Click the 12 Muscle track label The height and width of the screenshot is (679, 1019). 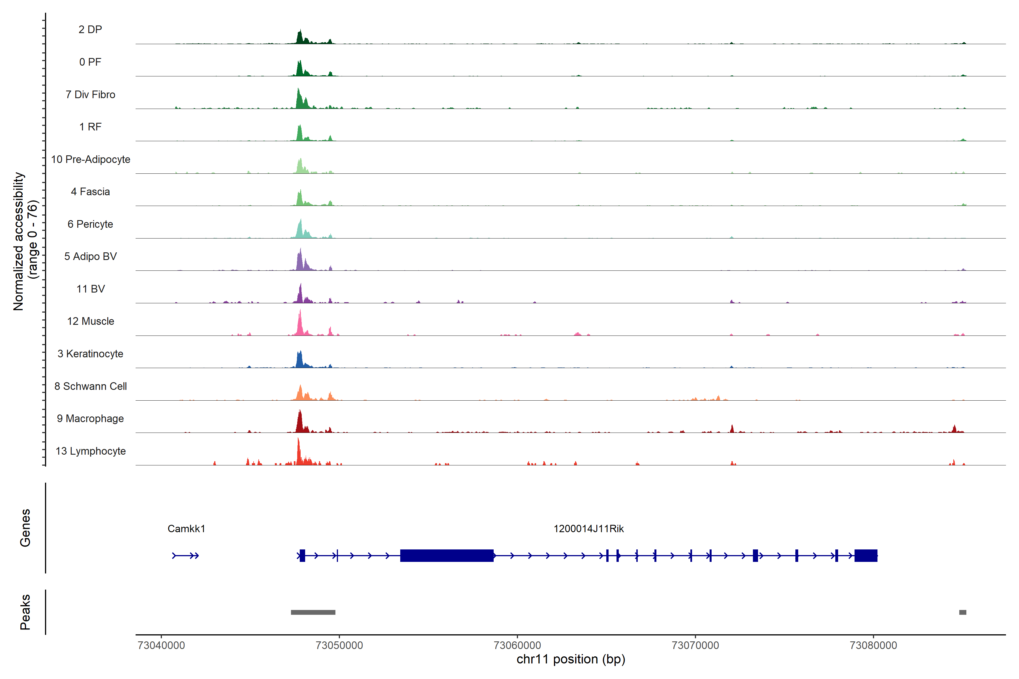coord(90,321)
